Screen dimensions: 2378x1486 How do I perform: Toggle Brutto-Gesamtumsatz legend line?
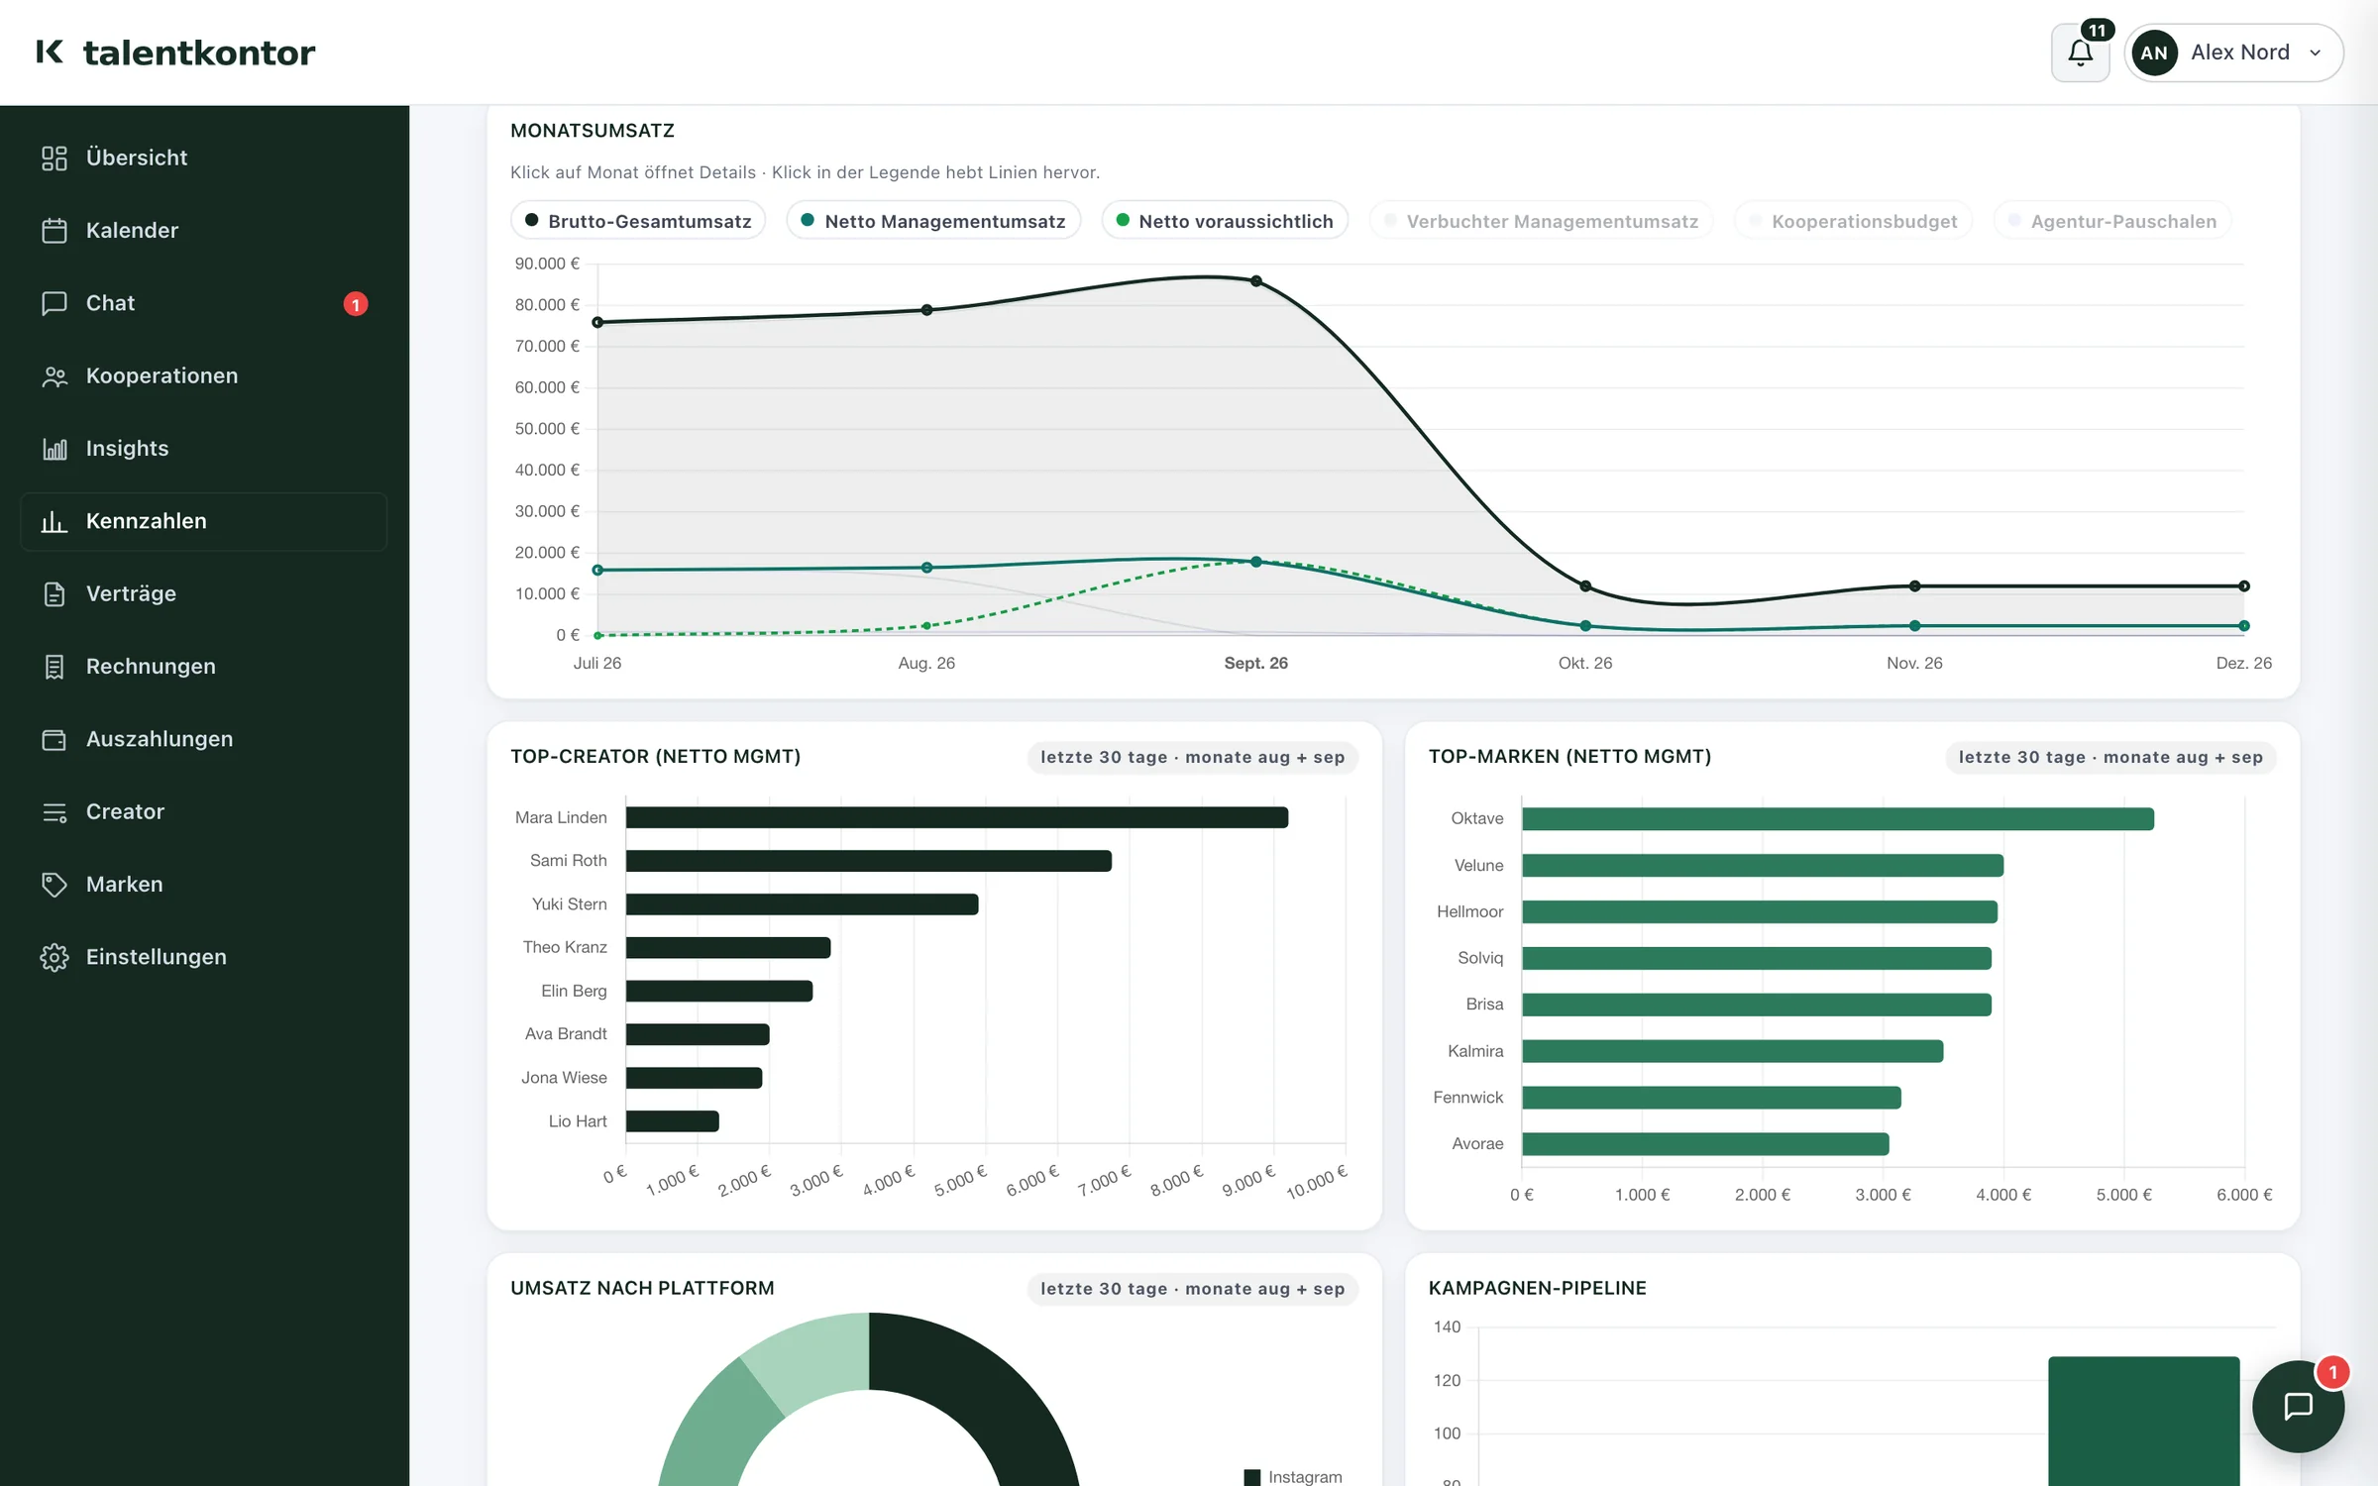(x=638, y=221)
